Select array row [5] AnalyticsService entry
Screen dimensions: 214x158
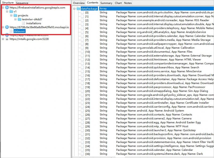coord(160,32)
